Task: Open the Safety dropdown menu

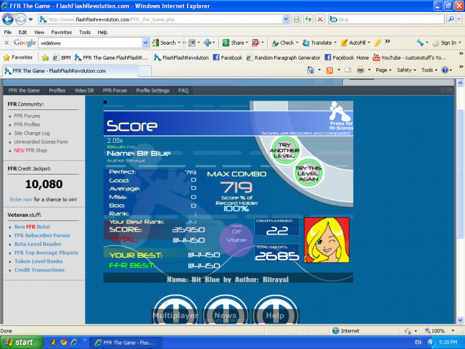Action: point(406,70)
